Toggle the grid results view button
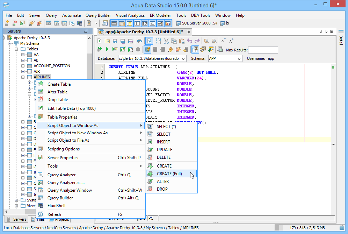The height and width of the screenshot is (234, 348). 195,49
